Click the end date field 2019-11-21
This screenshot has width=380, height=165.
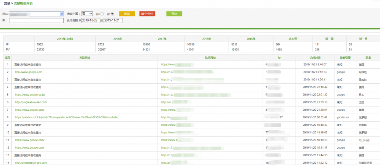[x=113, y=21]
